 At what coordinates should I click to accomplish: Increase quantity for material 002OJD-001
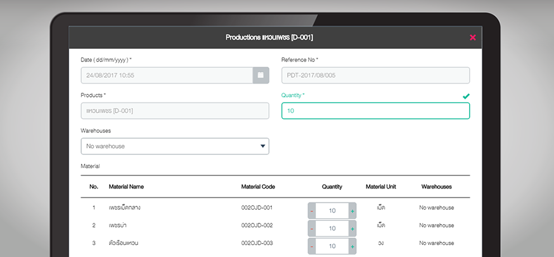352,211
